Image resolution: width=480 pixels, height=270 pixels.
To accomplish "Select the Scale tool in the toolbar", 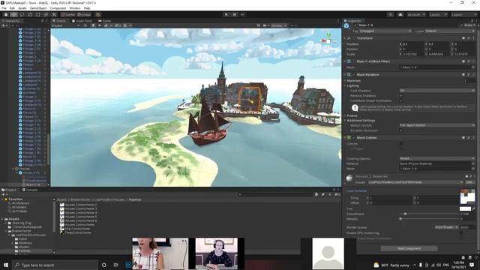I will [x=30, y=14].
